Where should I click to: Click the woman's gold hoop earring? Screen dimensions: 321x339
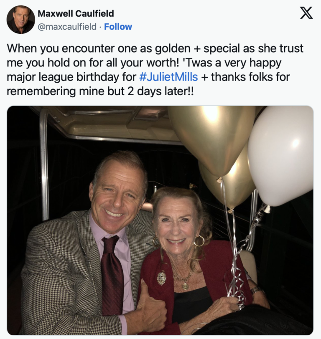click(x=199, y=240)
